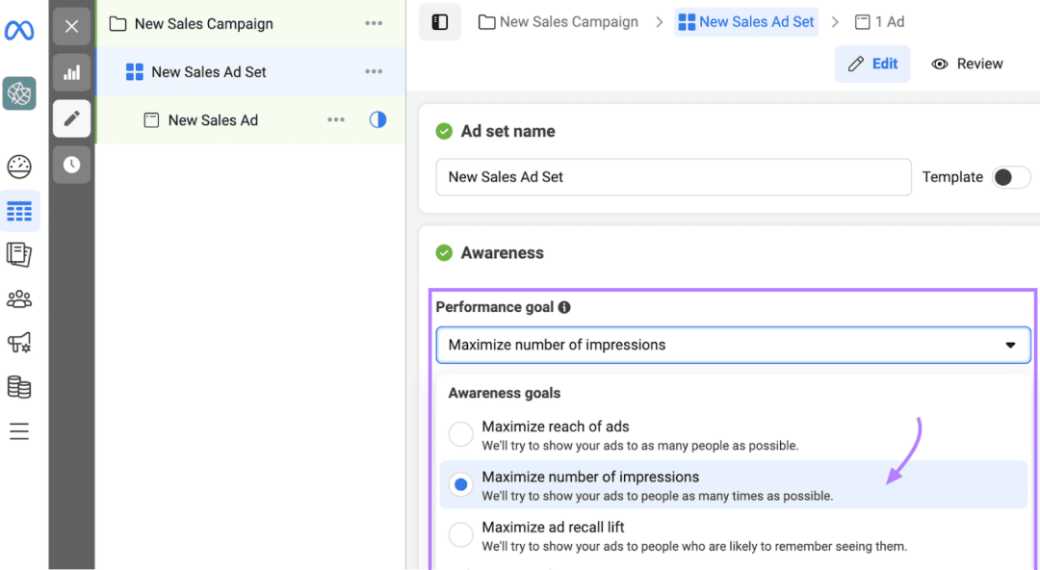The width and height of the screenshot is (1040, 570).
Task: Click the Meta logo icon
Action: [19, 31]
